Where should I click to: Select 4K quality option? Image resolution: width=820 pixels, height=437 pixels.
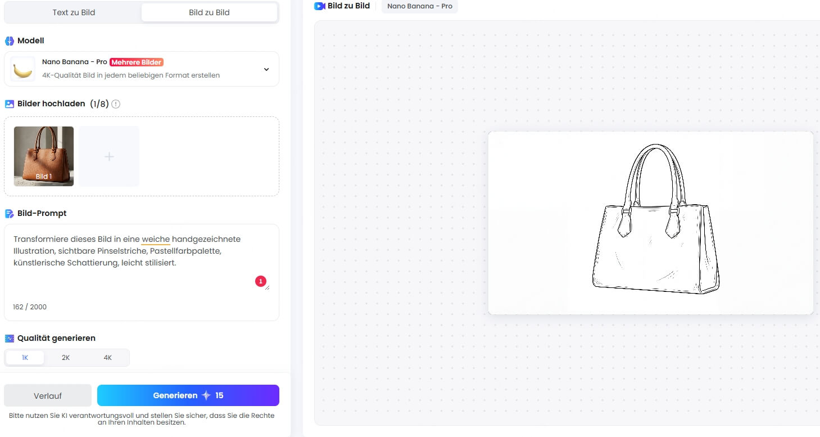(108, 358)
